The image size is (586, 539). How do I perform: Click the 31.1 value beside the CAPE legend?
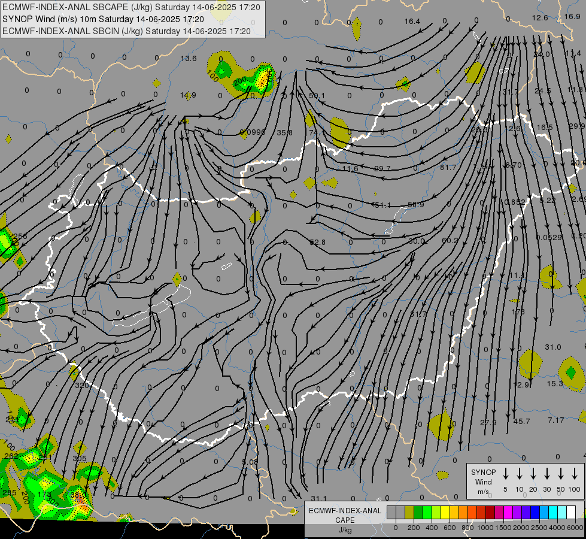point(318,498)
